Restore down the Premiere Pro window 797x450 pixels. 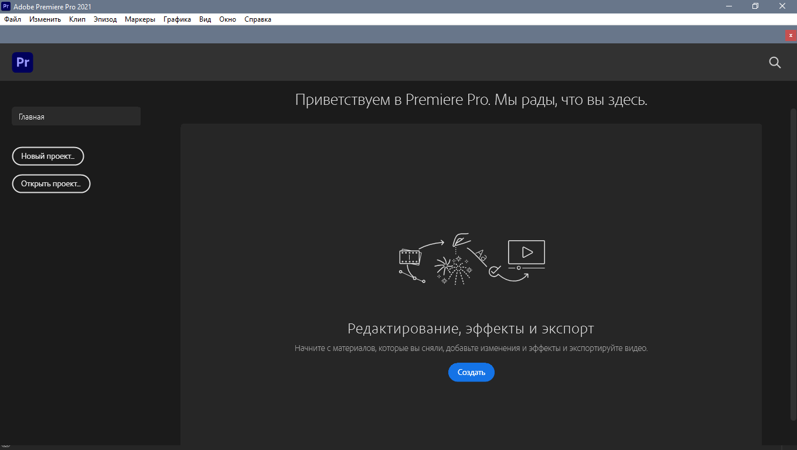(755, 6)
